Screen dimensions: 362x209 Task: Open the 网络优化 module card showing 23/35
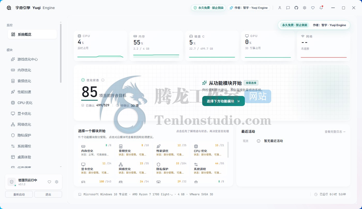pyautogui.click(x=134, y=168)
